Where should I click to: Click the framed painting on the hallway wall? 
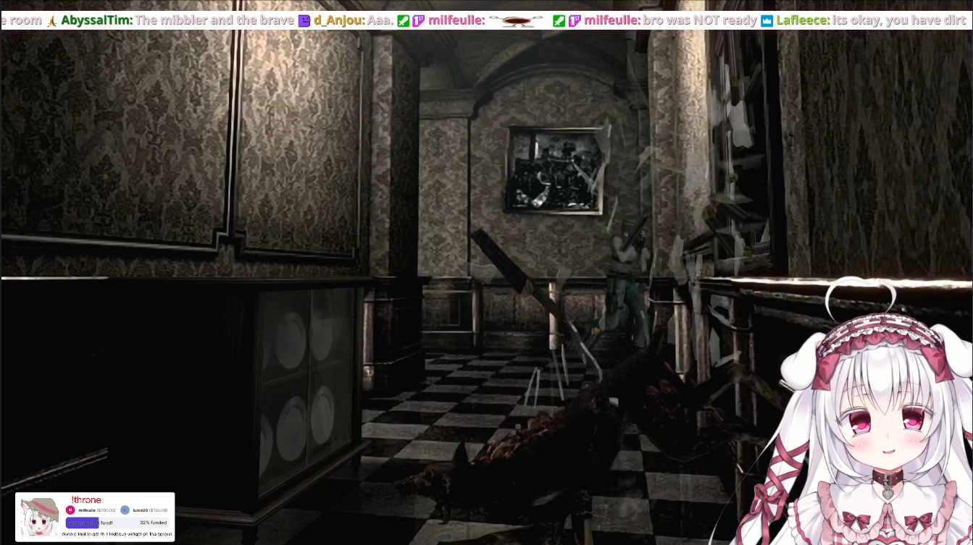[556, 170]
